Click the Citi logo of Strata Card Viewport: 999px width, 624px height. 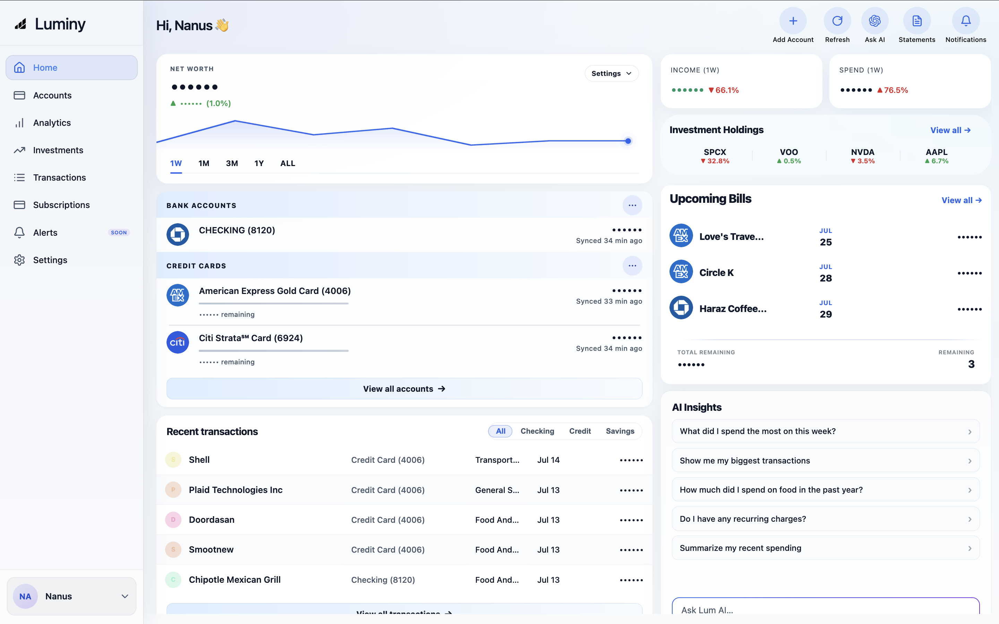(x=178, y=342)
